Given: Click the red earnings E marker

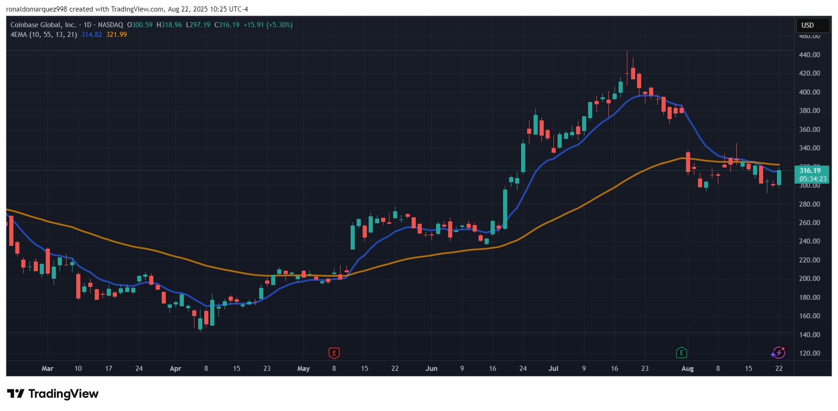Looking at the screenshot, I should [334, 353].
